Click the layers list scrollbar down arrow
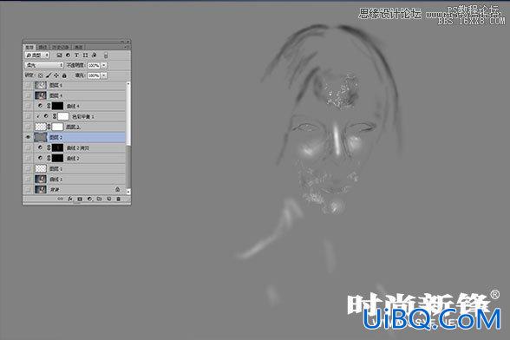Screen dimensions: 510x340 pyautogui.click(x=128, y=192)
